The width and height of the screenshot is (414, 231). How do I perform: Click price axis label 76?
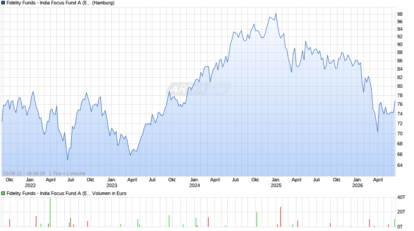(400, 105)
